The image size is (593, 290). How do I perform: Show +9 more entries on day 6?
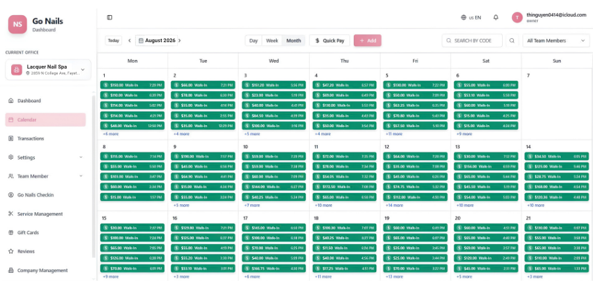(464, 134)
